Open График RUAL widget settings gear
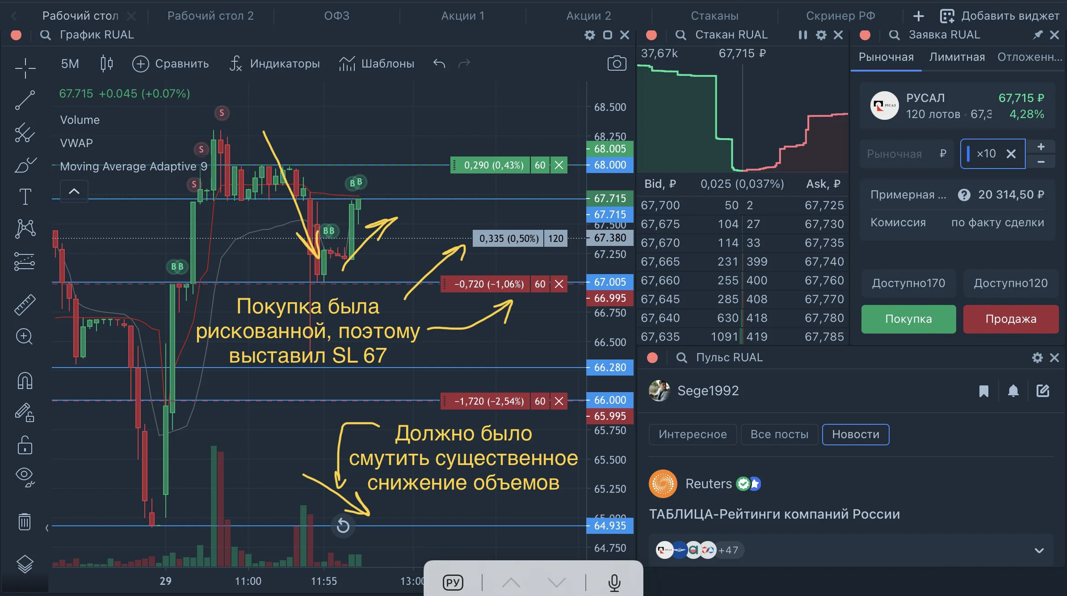 tap(590, 35)
